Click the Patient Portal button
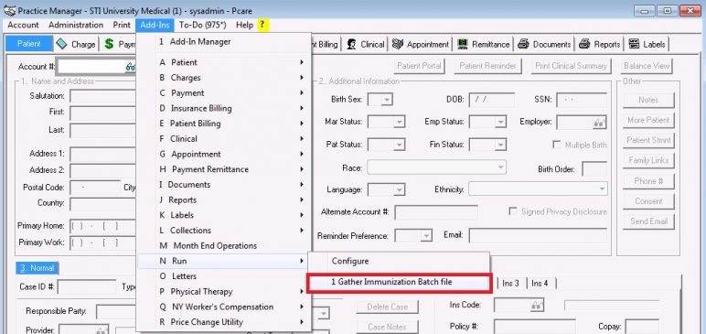The height and width of the screenshot is (334, 706). (x=419, y=66)
